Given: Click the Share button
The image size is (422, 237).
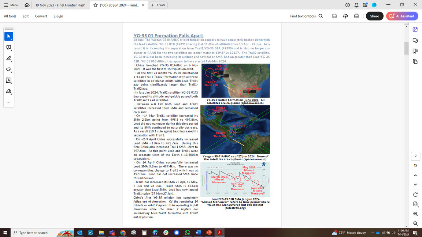Looking at the screenshot, I should pyautogui.click(x=374, y=16).
